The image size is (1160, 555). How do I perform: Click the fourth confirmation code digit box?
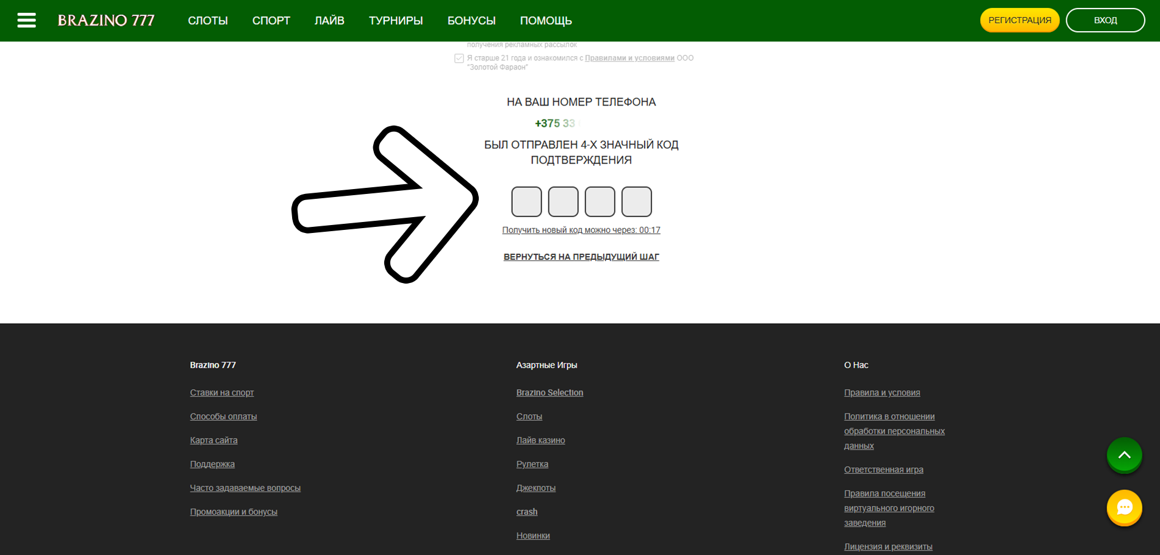636,202
